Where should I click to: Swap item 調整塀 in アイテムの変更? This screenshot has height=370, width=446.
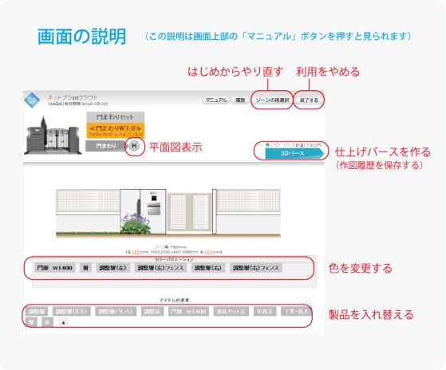tap(37, 312)
